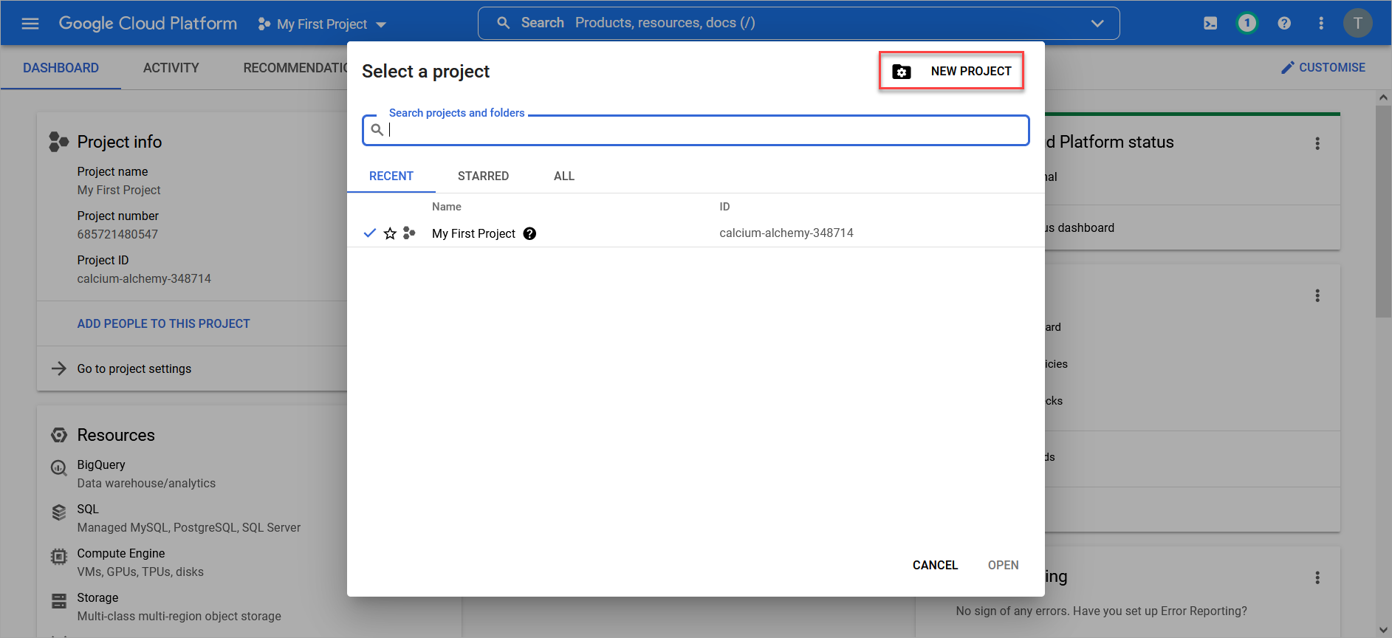The height and width of the screenshot is (638, 1392).
Task: Focus the Search projects and folders field
Action: [x=696, y=130]
